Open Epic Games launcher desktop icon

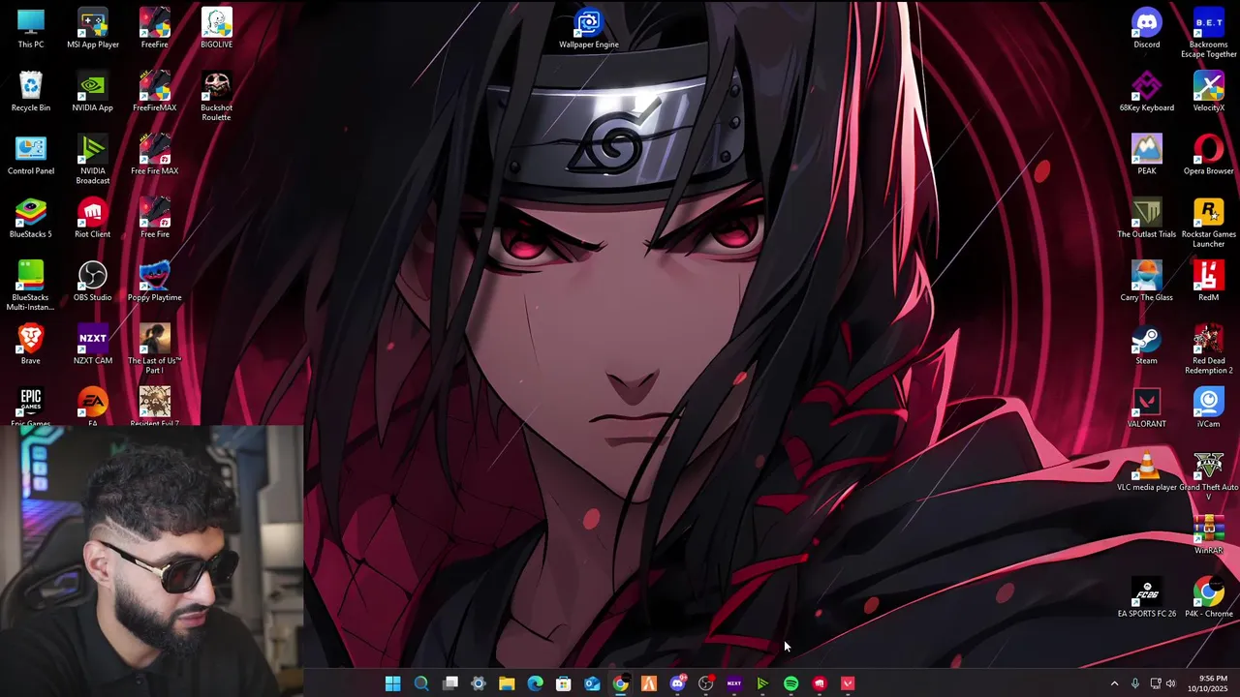(31, 406)
